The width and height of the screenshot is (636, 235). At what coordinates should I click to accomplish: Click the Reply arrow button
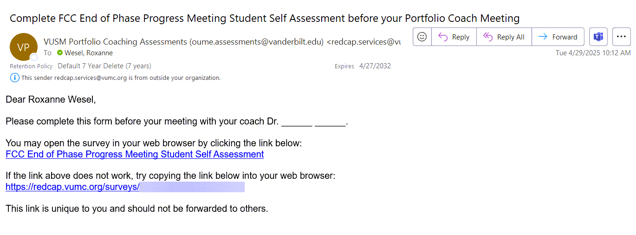[454, 37]
